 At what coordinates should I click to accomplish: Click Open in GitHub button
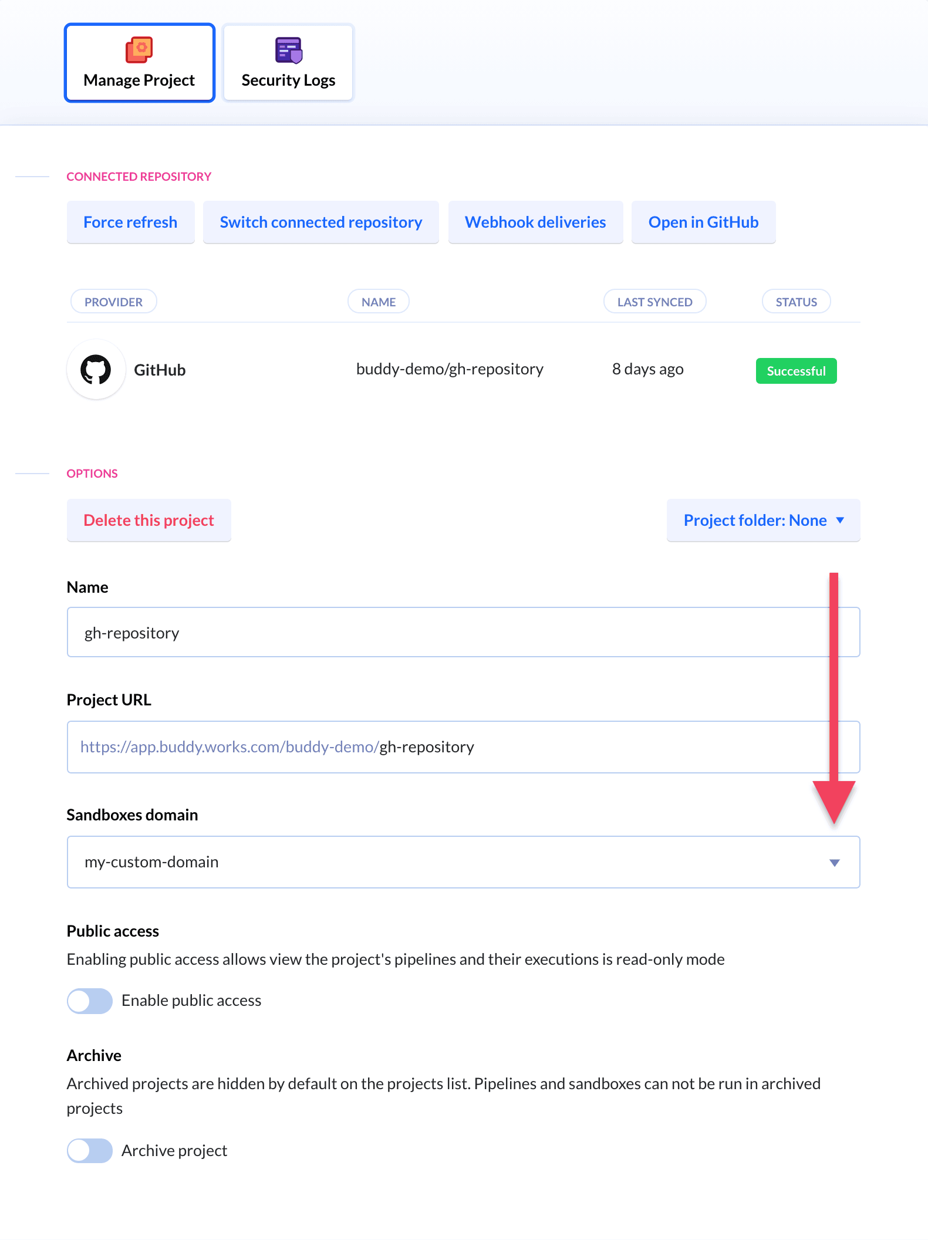coord(703,222)
